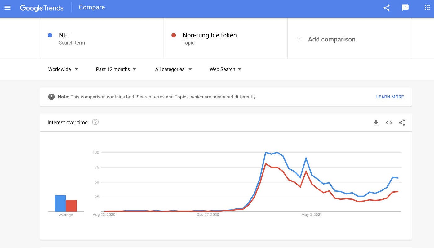434x248 pixels.
Task: Click the share icon in header
Action: click(387, 8)
